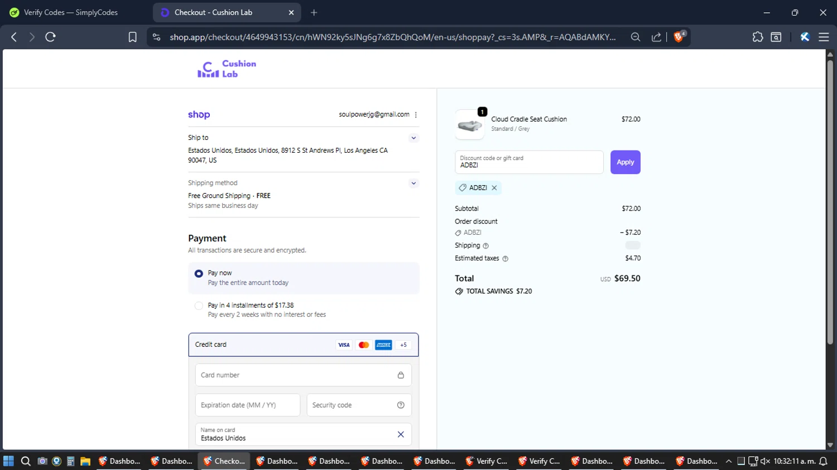Viewport: 837px width, 470px height.
Task: Open the network tray icon
Action: tap(753, 461)
